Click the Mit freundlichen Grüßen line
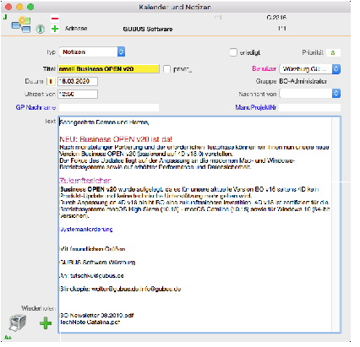The image size is (360, 347). (92, 249)
